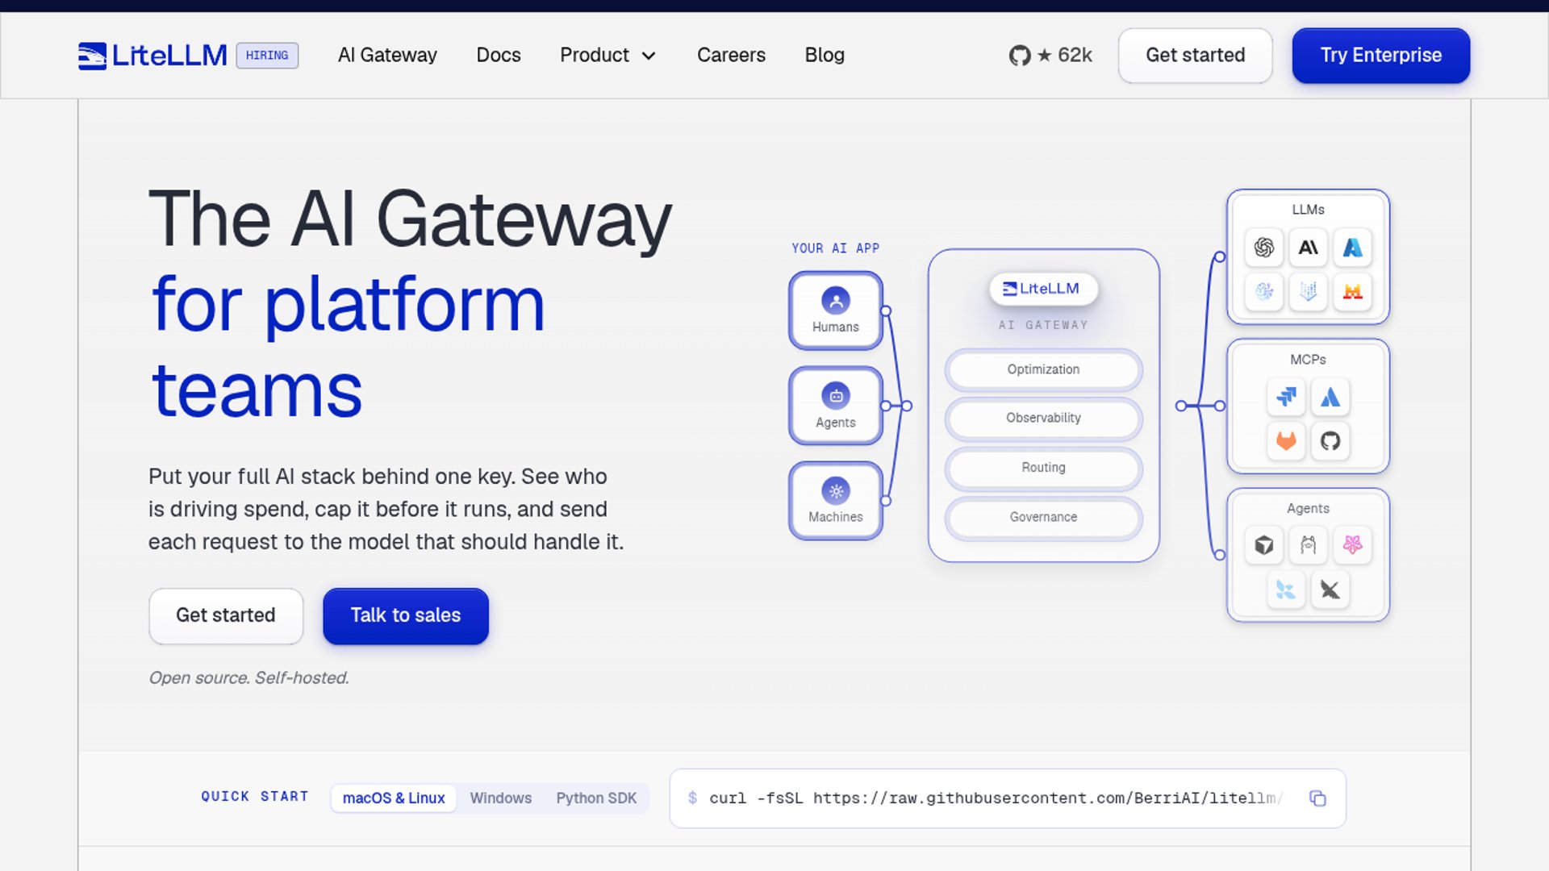Click the OpenAI icon in LLMs box
Viewport: 1549px width, 871px height.
[1264, 248]
